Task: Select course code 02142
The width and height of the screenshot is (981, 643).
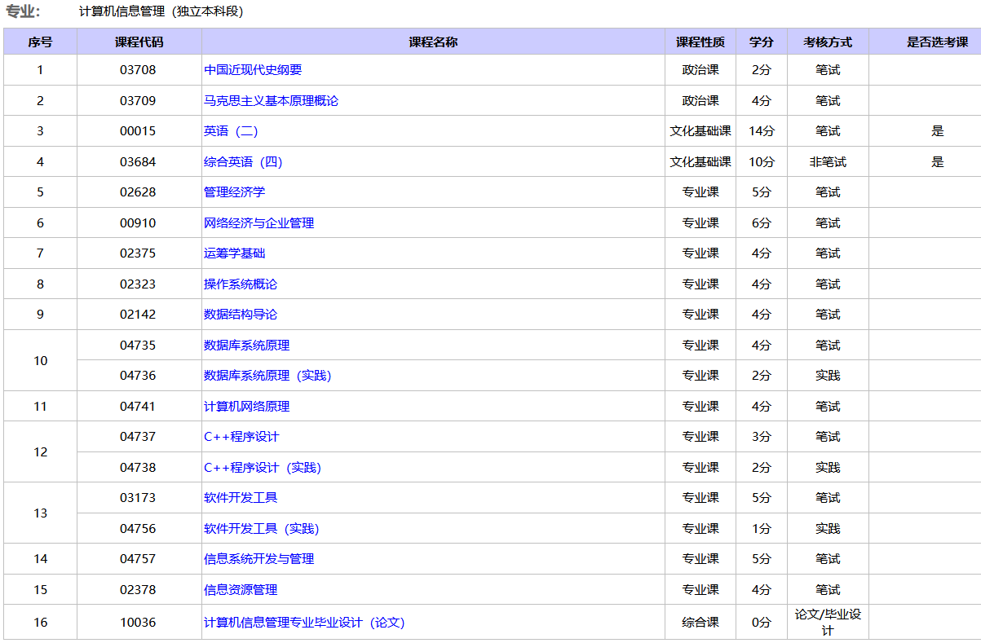Action: 138,315
